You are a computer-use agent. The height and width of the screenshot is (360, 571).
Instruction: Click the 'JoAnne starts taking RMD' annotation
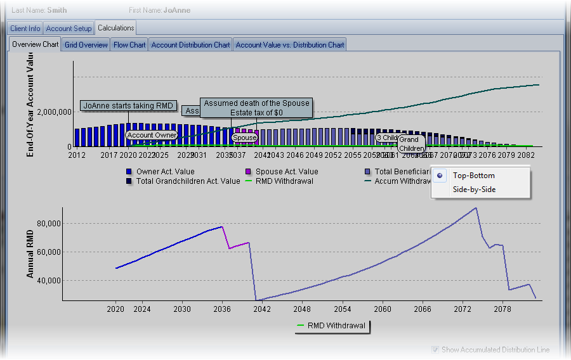point(128,106)
